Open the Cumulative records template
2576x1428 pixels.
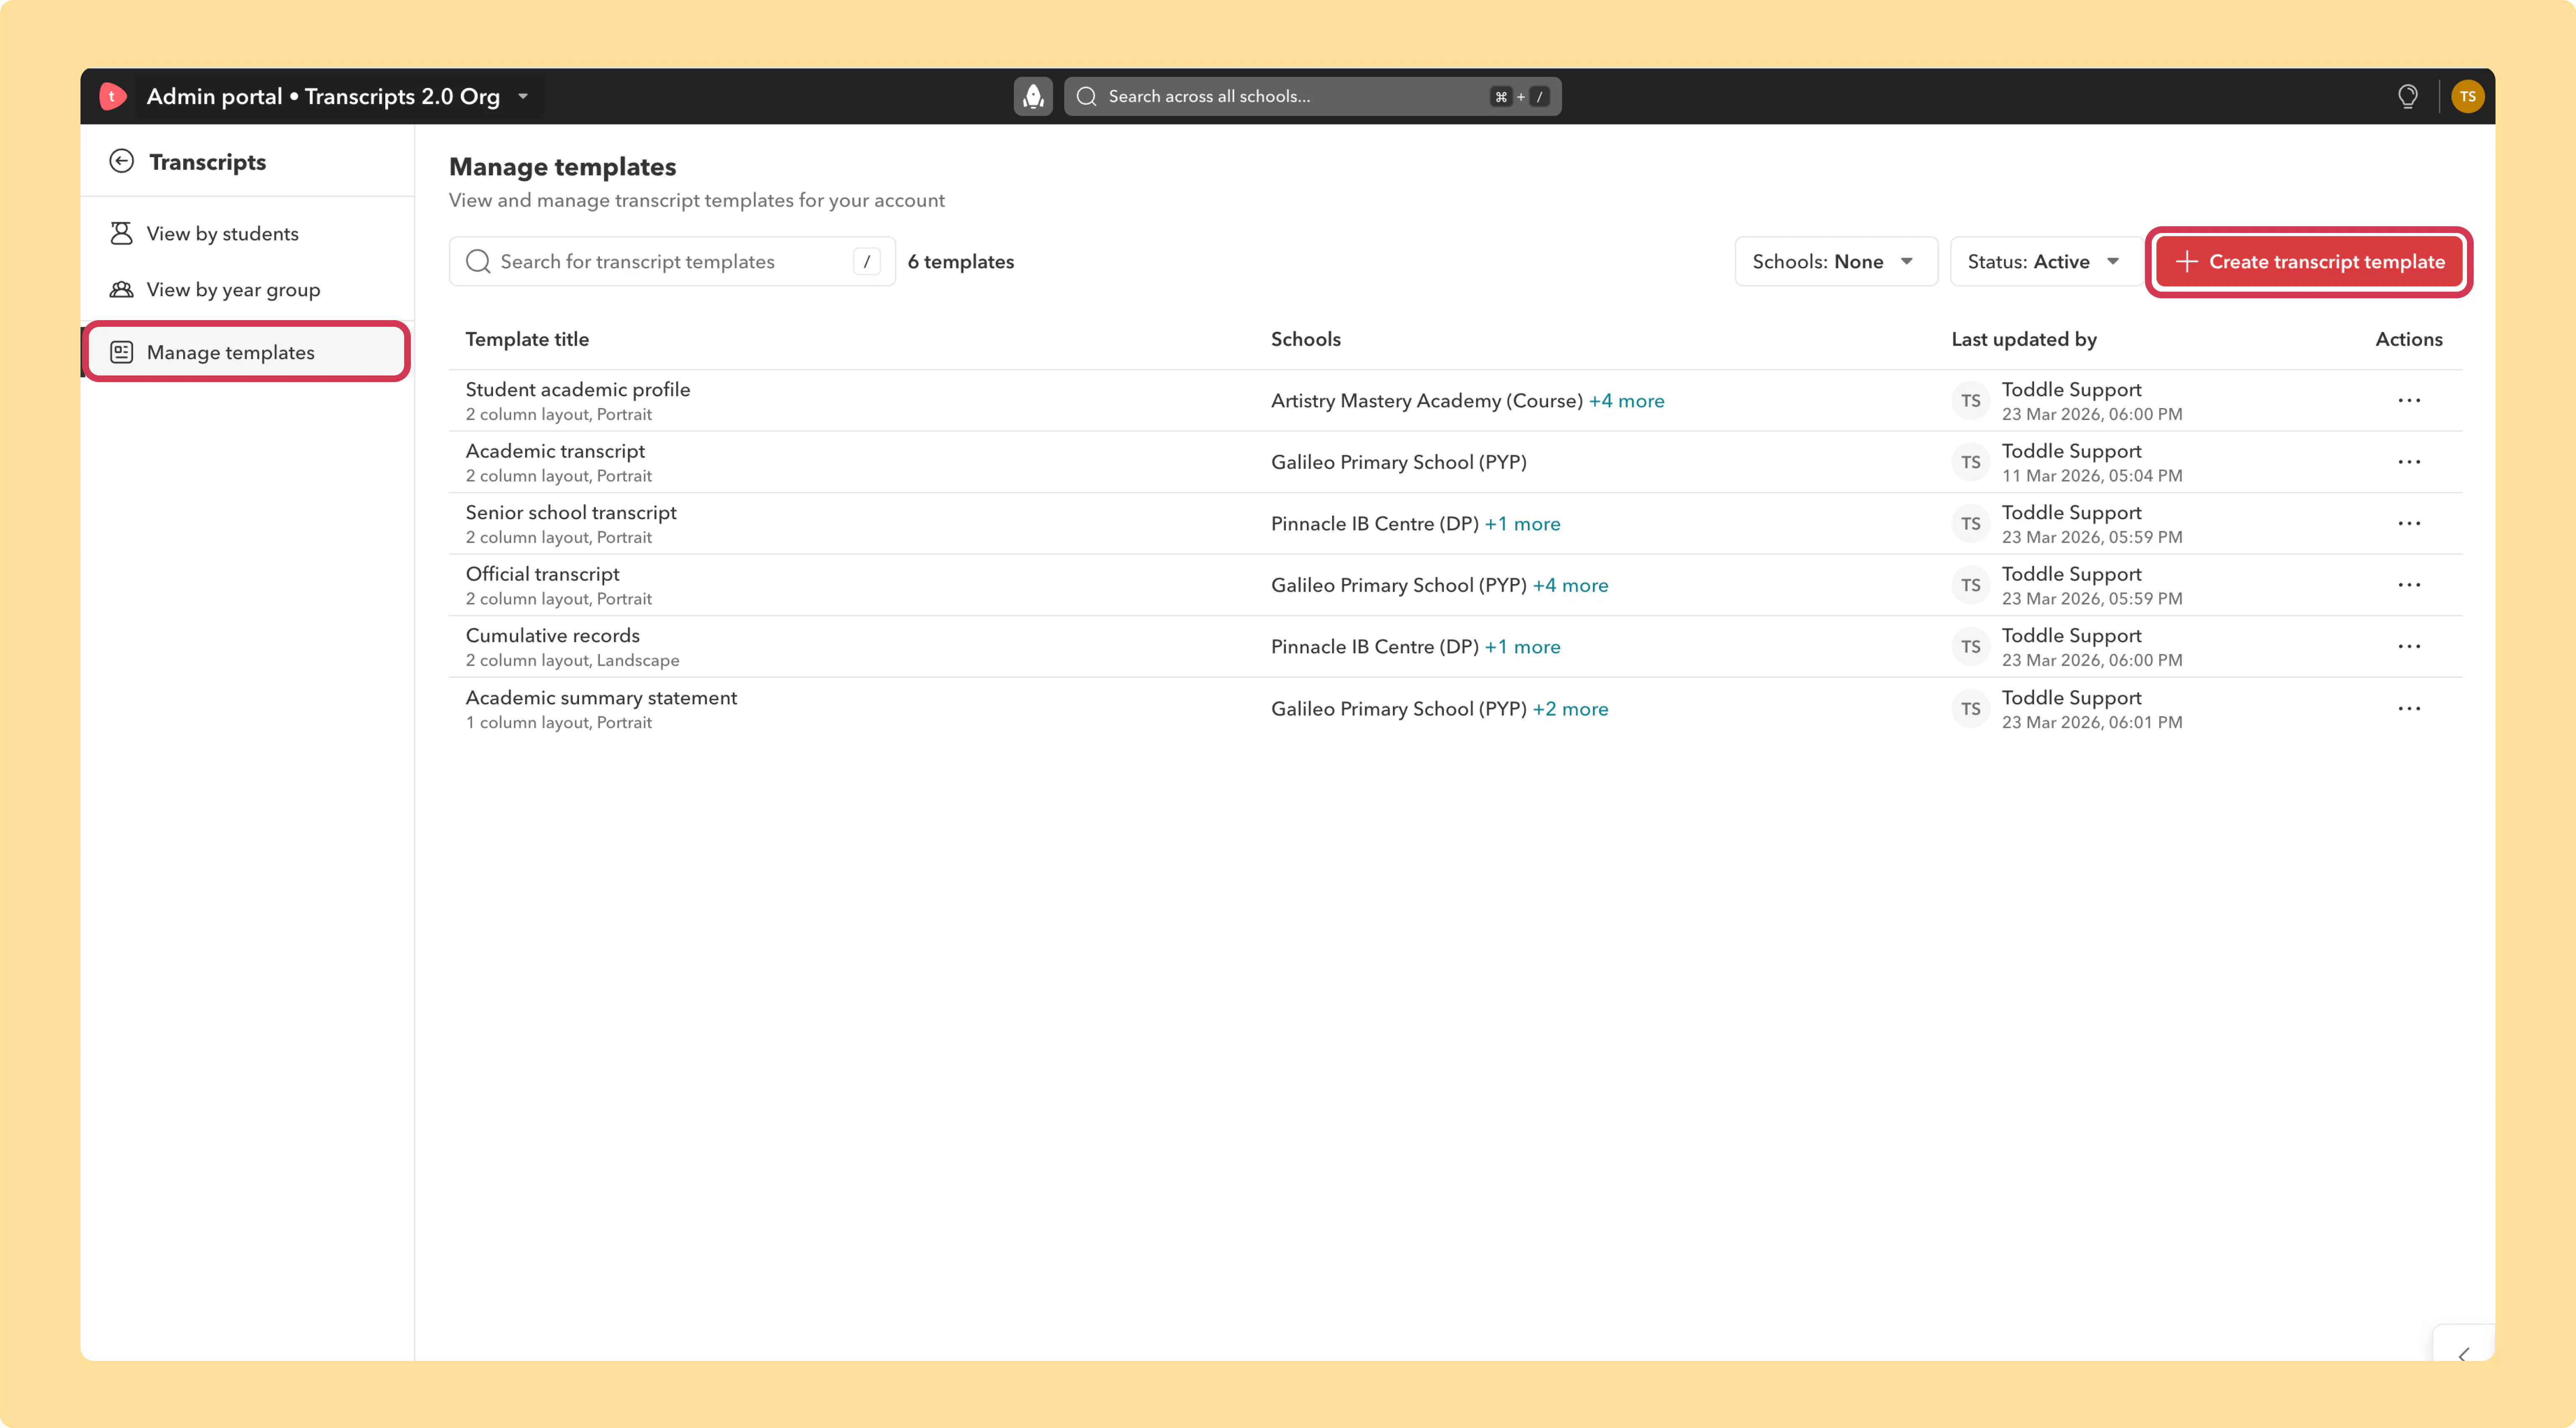[x=552, y=636]
